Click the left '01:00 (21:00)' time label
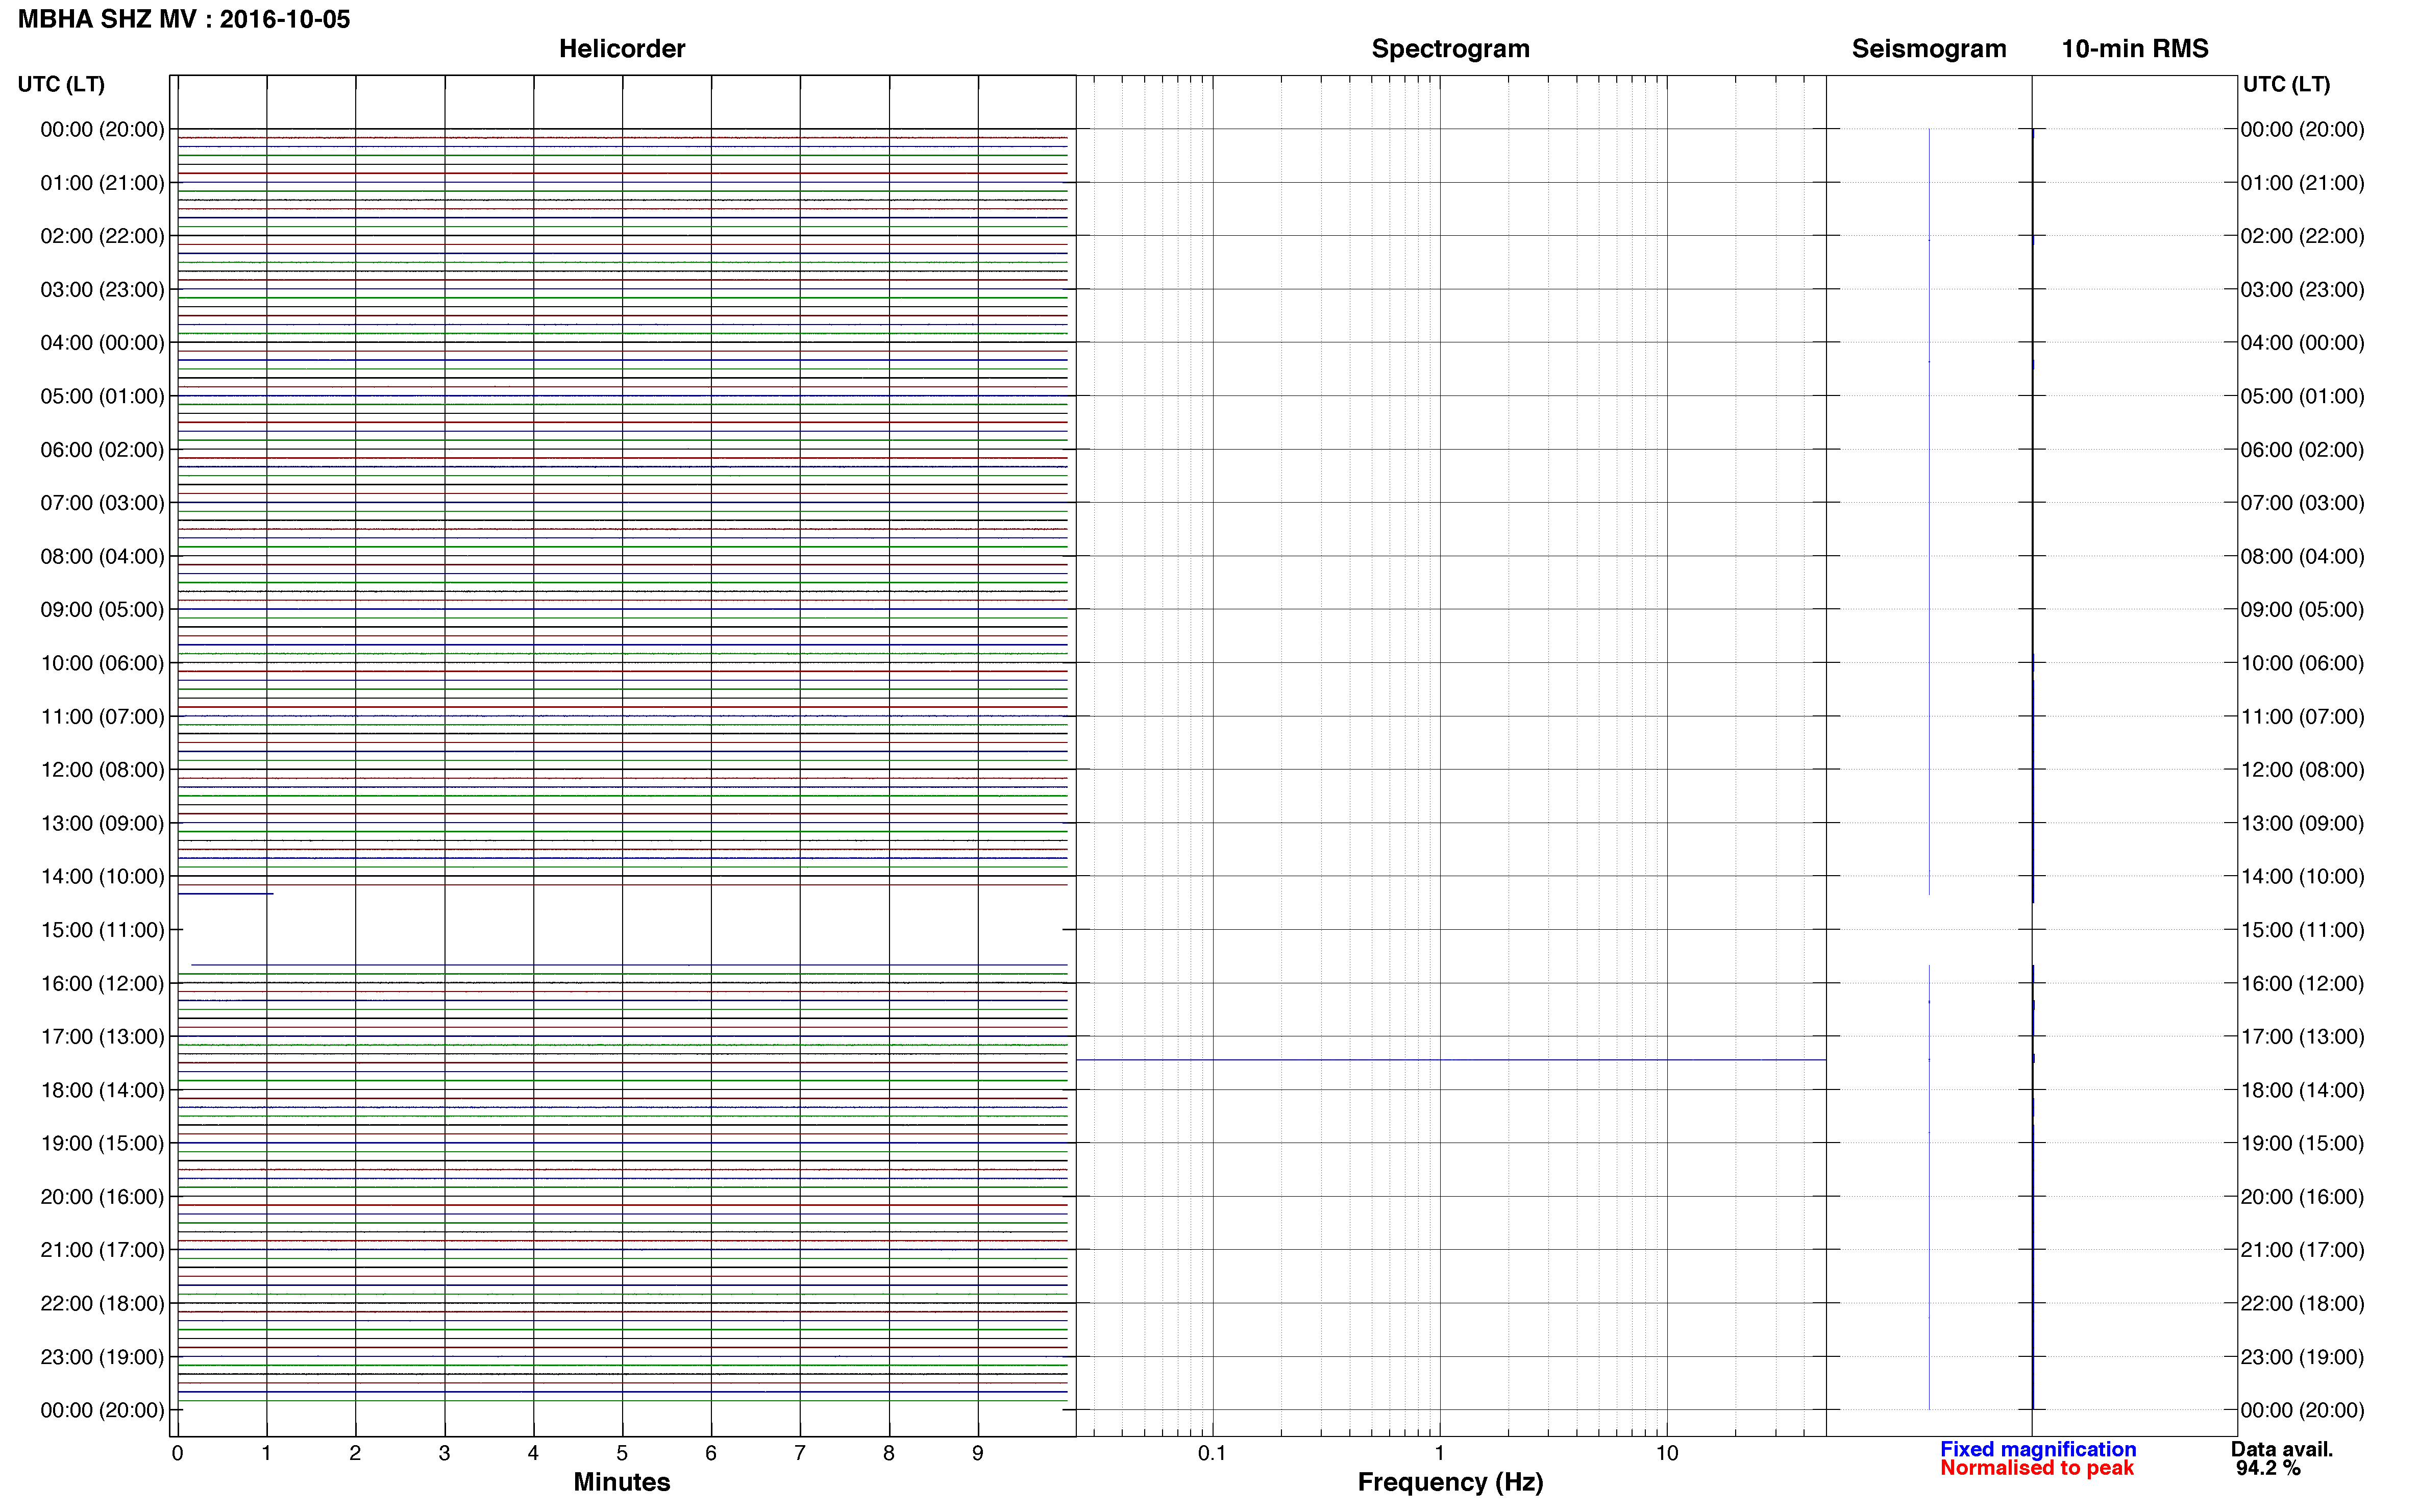Image resolution: width=2419 pixels, height=1512 pixels. point(102,183)
